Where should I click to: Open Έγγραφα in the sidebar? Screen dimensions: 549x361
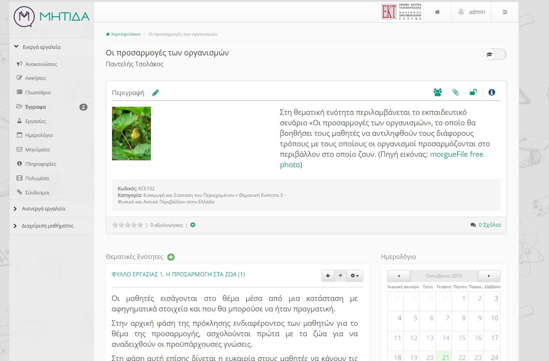(x=35, y=107)
